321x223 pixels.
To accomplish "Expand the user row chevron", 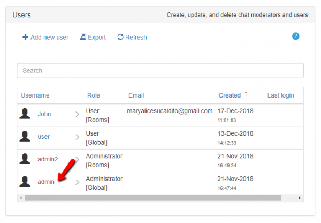I will tap(77, 137).
